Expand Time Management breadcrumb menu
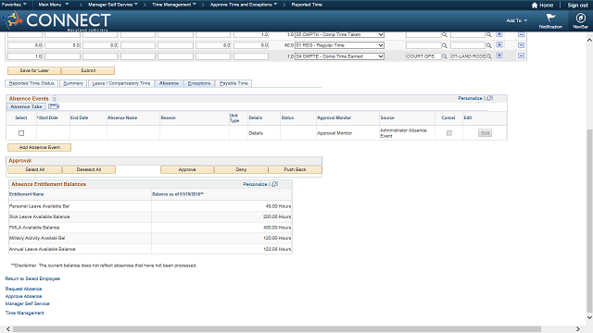593x333 pixels. coord(174,5)
